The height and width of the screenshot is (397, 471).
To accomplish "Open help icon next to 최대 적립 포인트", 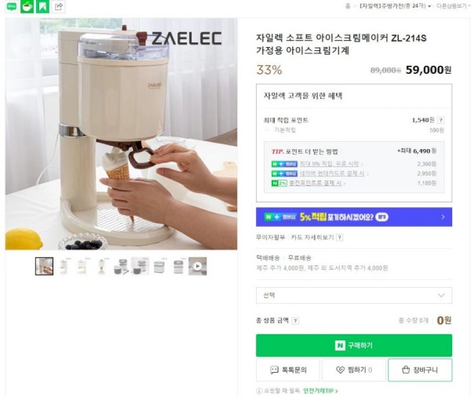I will click(440, 120).
